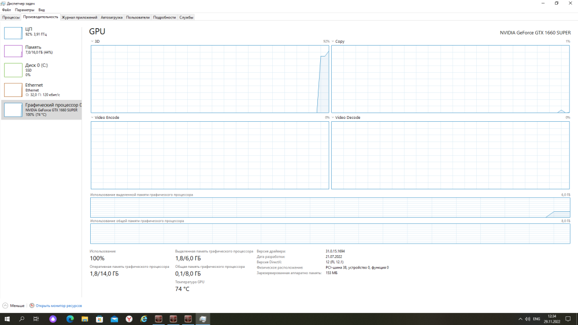Open the Mail app in the taskbar
This screenshot has height=325, width=578.
[114, 319]
